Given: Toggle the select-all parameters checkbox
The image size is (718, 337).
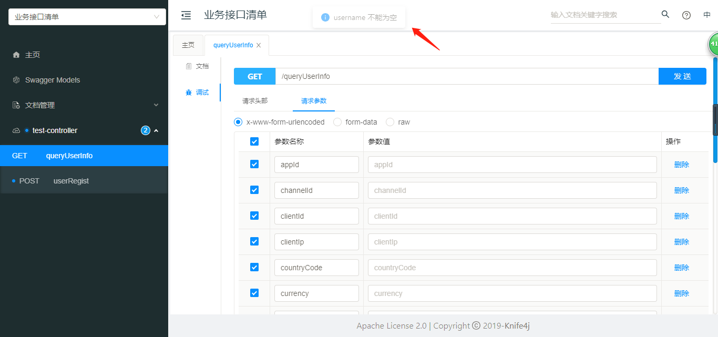Looking at the screenshot, I should coord(254,141).
